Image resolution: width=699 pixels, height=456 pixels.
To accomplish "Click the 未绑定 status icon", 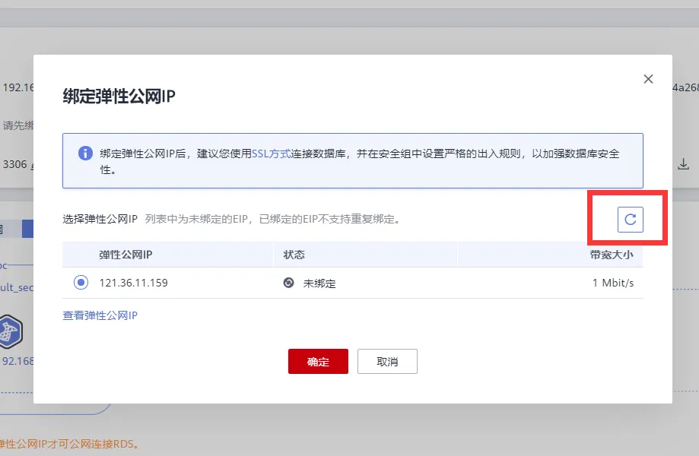I will 288,283.
